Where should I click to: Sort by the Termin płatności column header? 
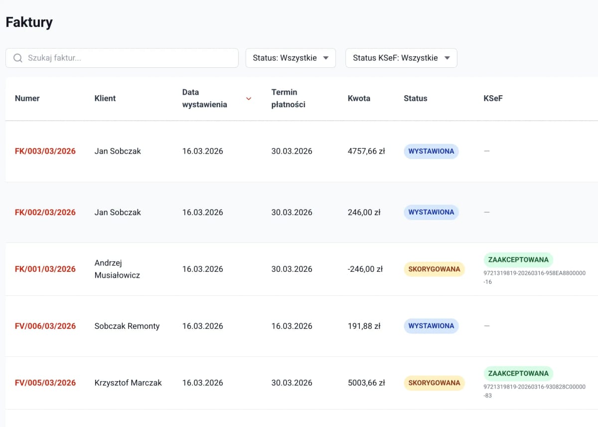pos(289,98)
